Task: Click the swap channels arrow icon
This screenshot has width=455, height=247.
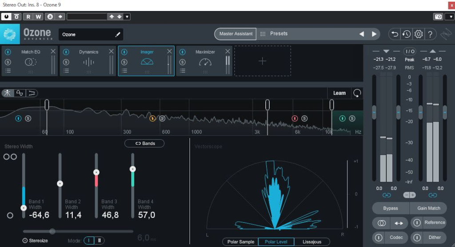Action: click(x=399, y=223)
